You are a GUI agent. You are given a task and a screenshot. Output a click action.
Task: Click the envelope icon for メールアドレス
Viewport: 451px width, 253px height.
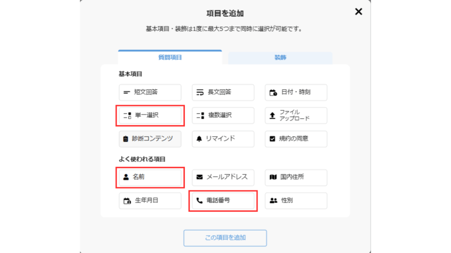tap(200, 177)
